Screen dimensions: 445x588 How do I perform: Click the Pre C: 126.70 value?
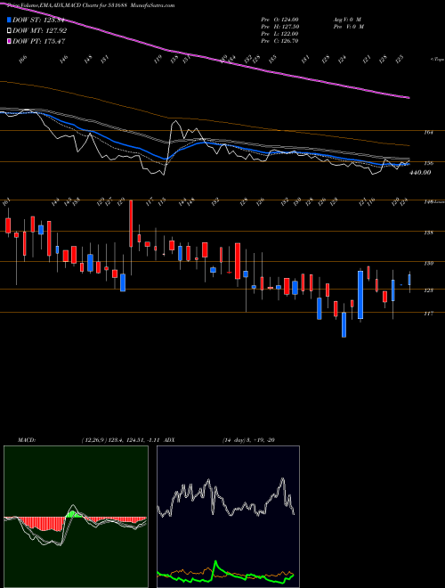(279, 41)
